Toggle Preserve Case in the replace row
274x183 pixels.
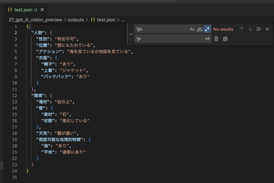[x=207, y=38]
